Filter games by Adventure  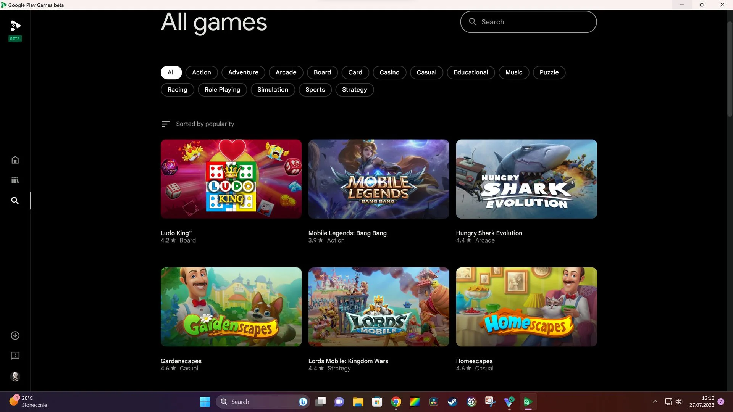point(243,72)
